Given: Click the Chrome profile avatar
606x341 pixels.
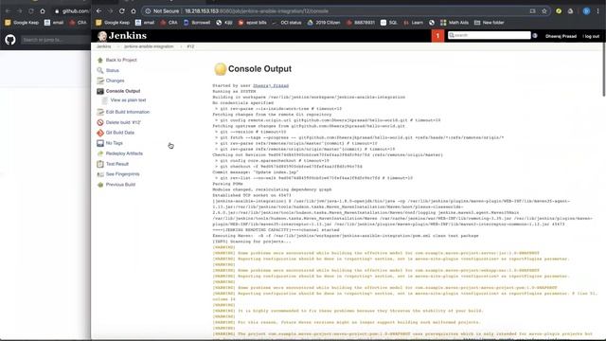Looking at the screenshot, I should (x=586, y=11).
